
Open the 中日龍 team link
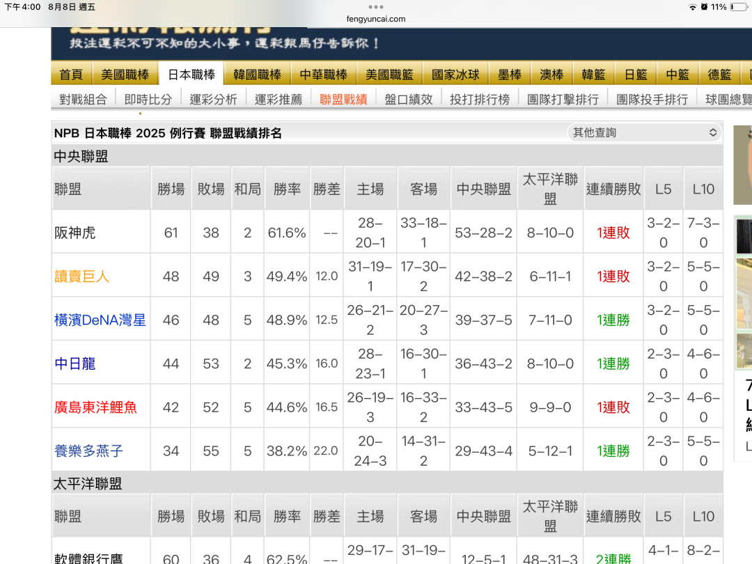point(75,363)
